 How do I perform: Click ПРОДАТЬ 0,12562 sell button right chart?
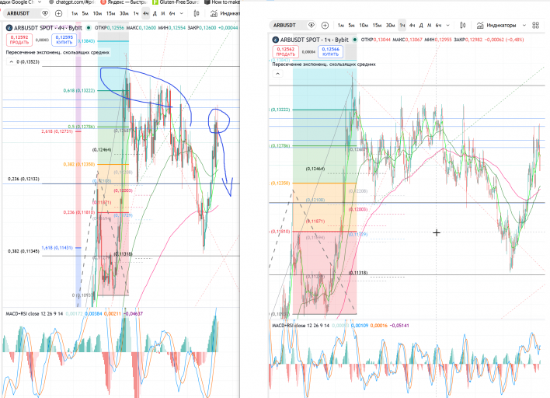(x=285, y=51)
